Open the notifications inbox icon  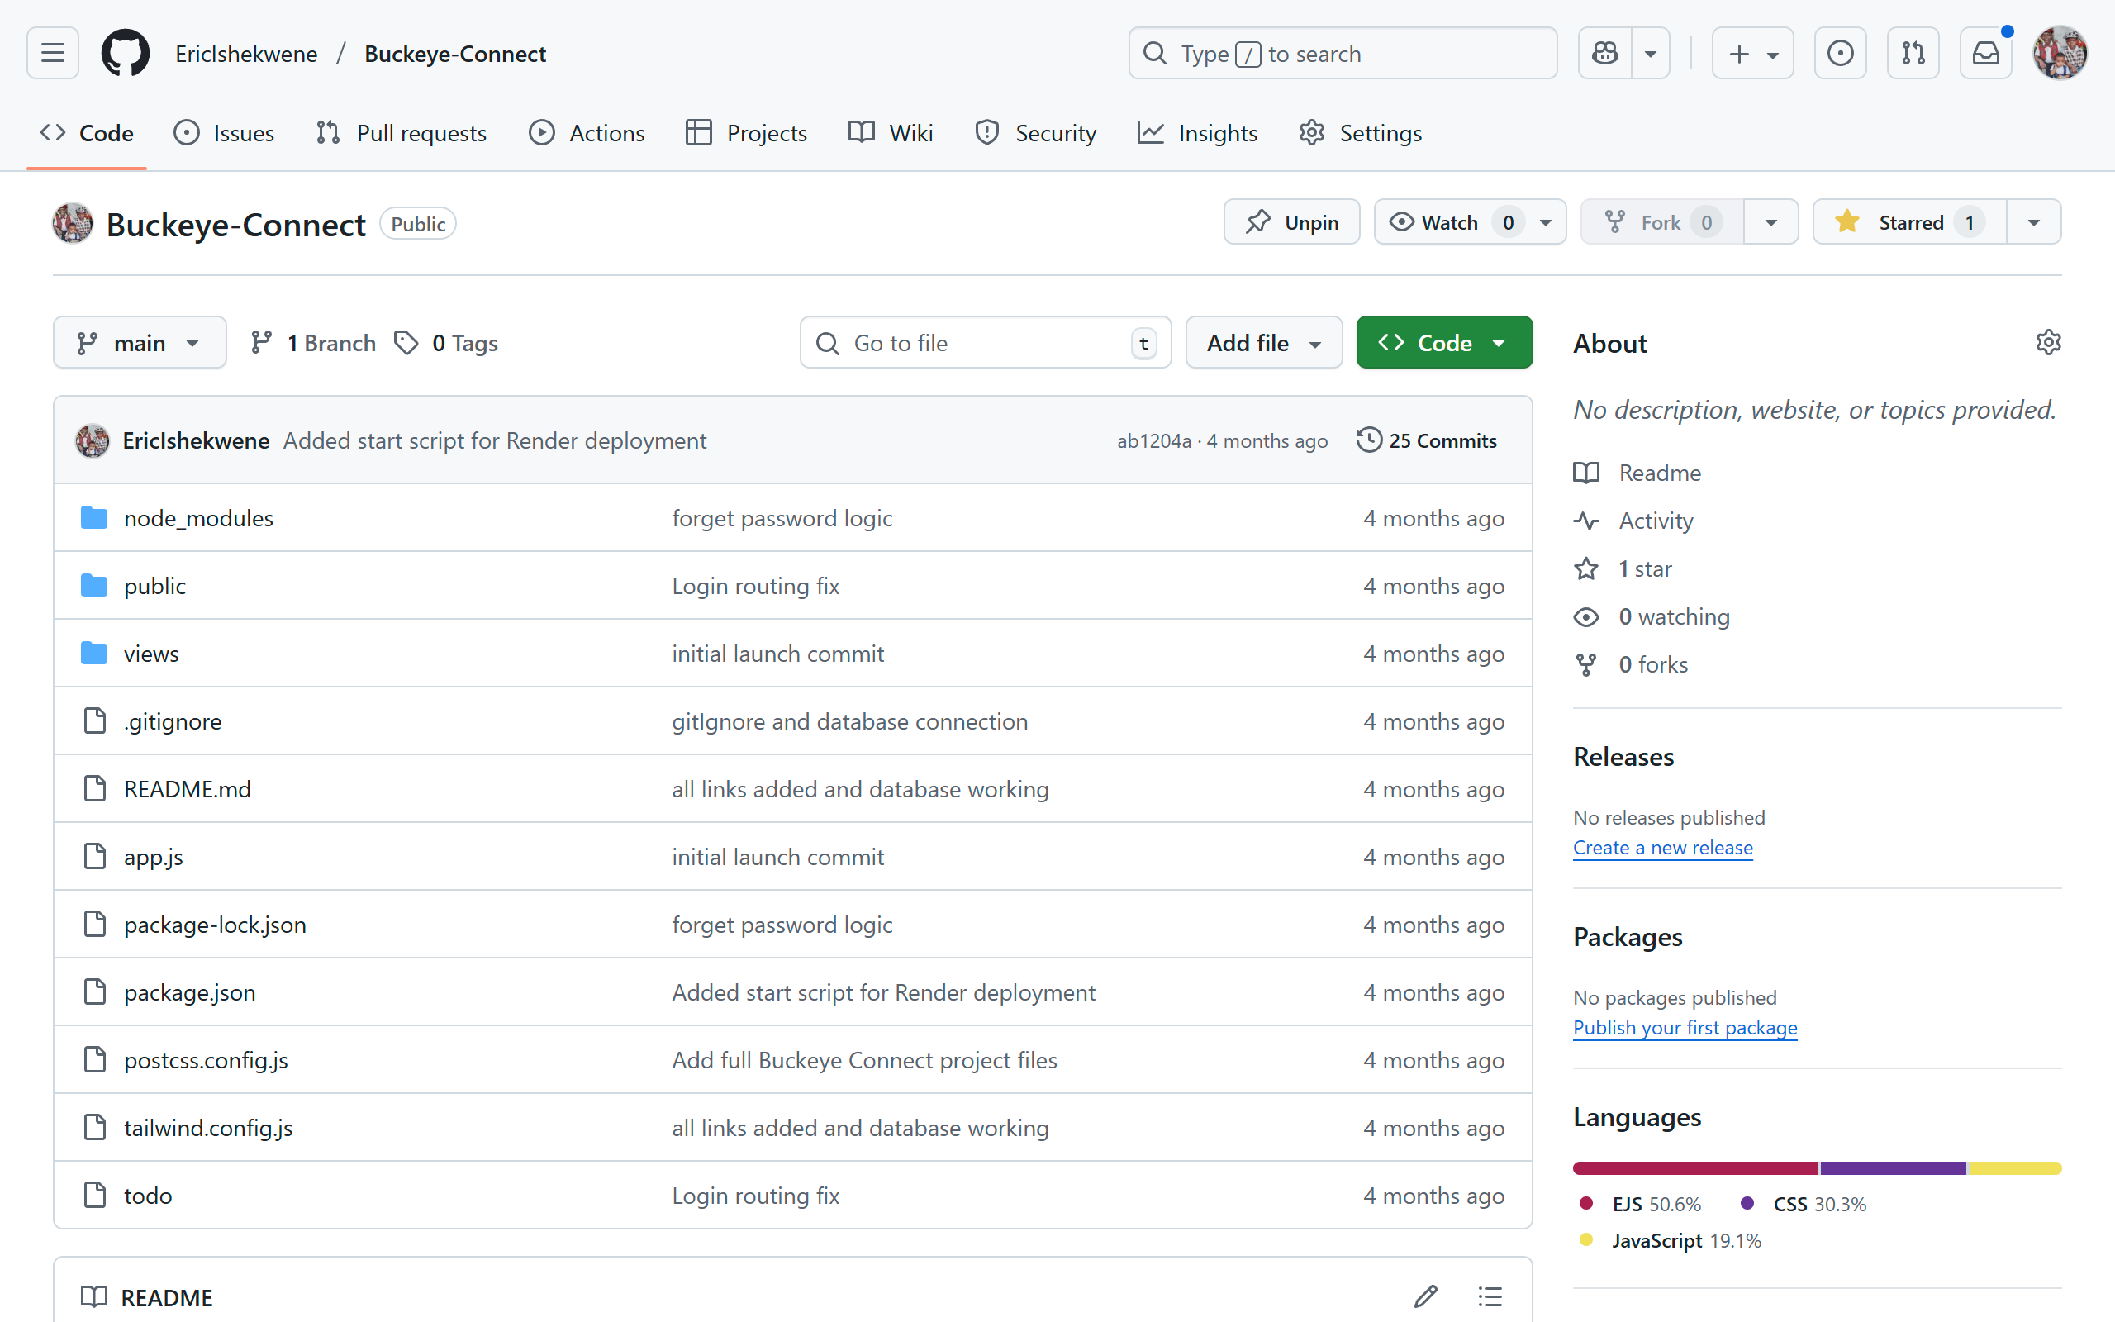[1985, 54]
